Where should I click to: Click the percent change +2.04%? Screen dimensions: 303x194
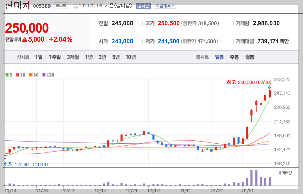click(60, 39)
